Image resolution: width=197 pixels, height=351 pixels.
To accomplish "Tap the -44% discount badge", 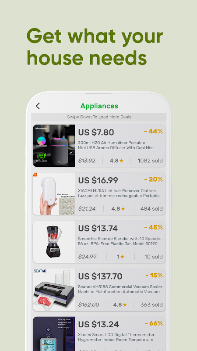I will tap(154, 131).
